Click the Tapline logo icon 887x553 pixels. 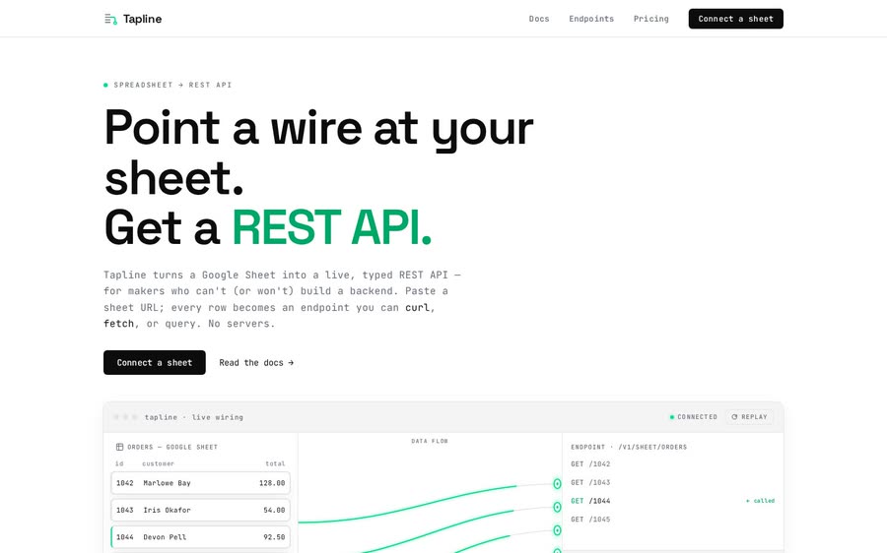click(x=110, y=20)
